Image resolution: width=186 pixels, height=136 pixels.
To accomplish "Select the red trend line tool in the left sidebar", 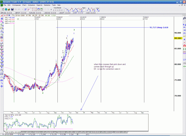I will [2, 16].
